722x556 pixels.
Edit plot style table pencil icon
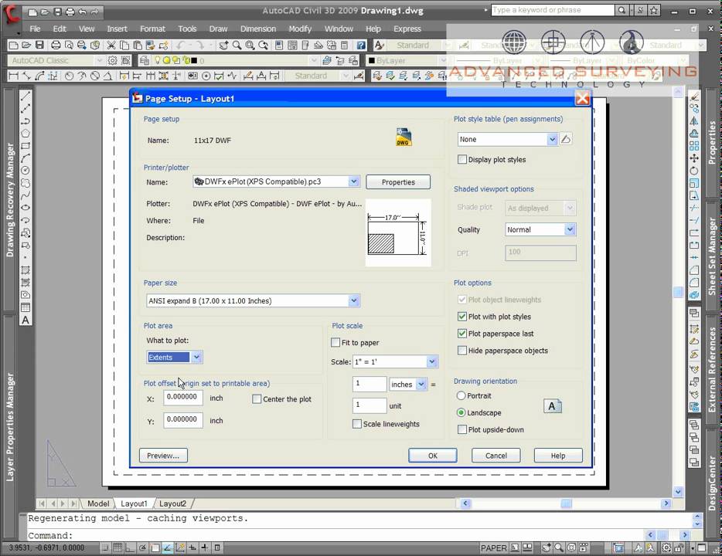(x=566, y=139)
